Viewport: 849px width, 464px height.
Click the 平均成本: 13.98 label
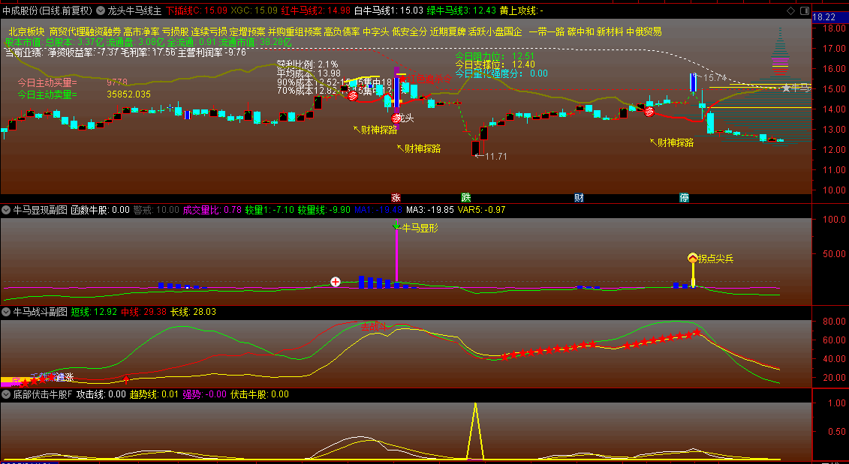click(x=309, y=73)
